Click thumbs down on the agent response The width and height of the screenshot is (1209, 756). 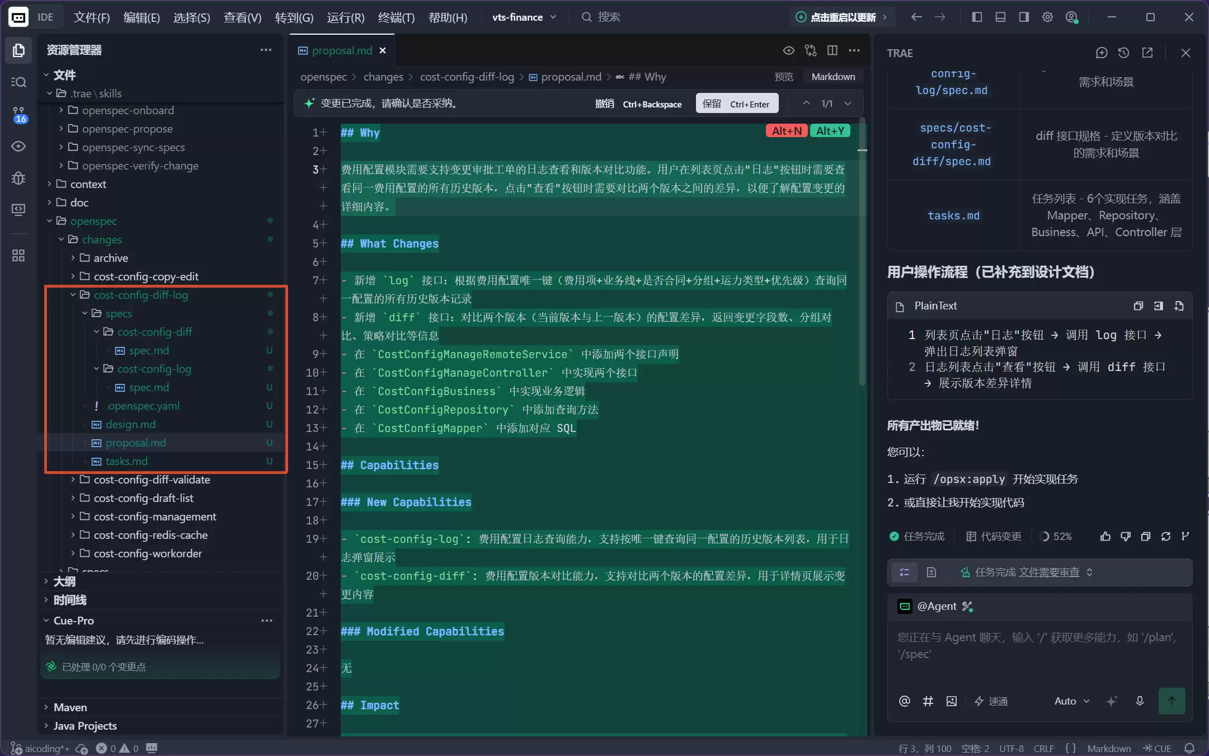click(1125, 537)
